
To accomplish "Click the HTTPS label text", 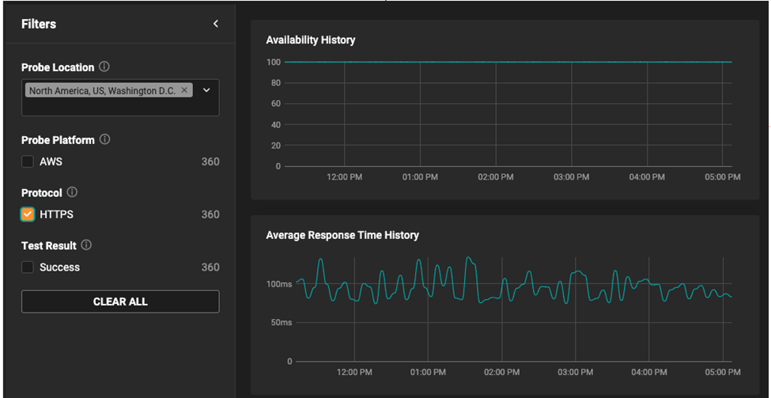I will (57, 214).
